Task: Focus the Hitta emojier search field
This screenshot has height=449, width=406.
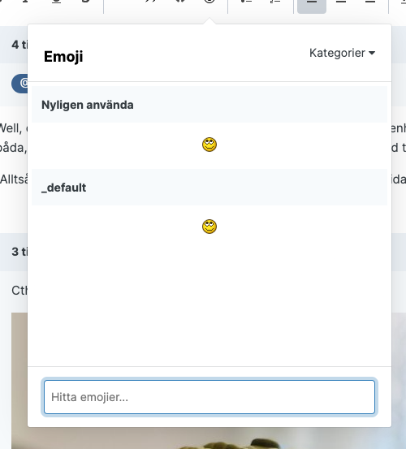Action: click(209, 397)
